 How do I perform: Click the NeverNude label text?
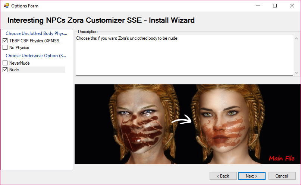click(19, 63)
